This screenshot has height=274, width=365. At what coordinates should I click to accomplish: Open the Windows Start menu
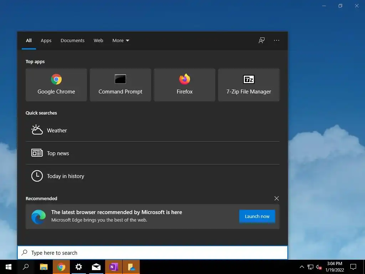coord(9,267)
